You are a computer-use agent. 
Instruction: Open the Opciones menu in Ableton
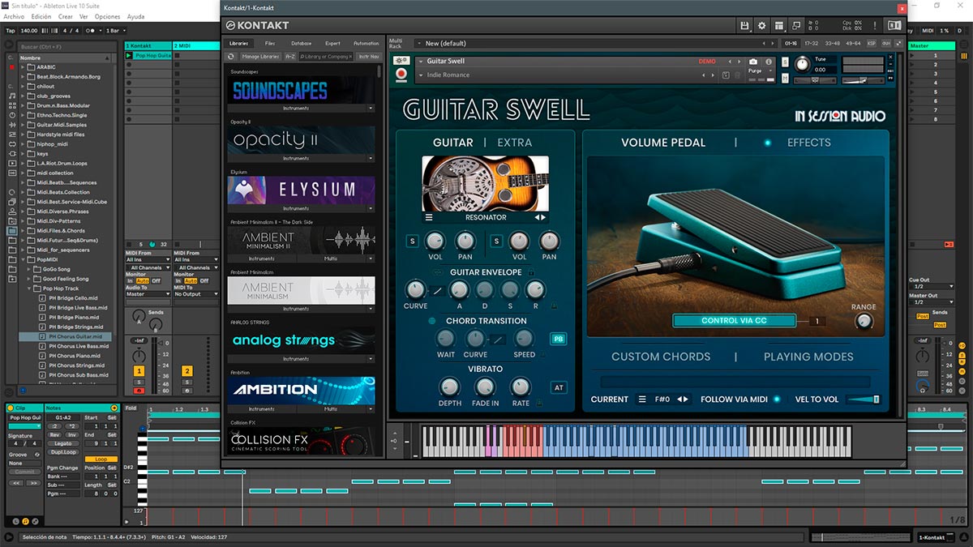107,16
